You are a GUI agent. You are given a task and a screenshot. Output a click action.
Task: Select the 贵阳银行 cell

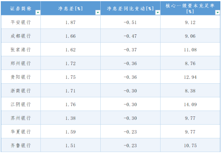coord(21,77)
